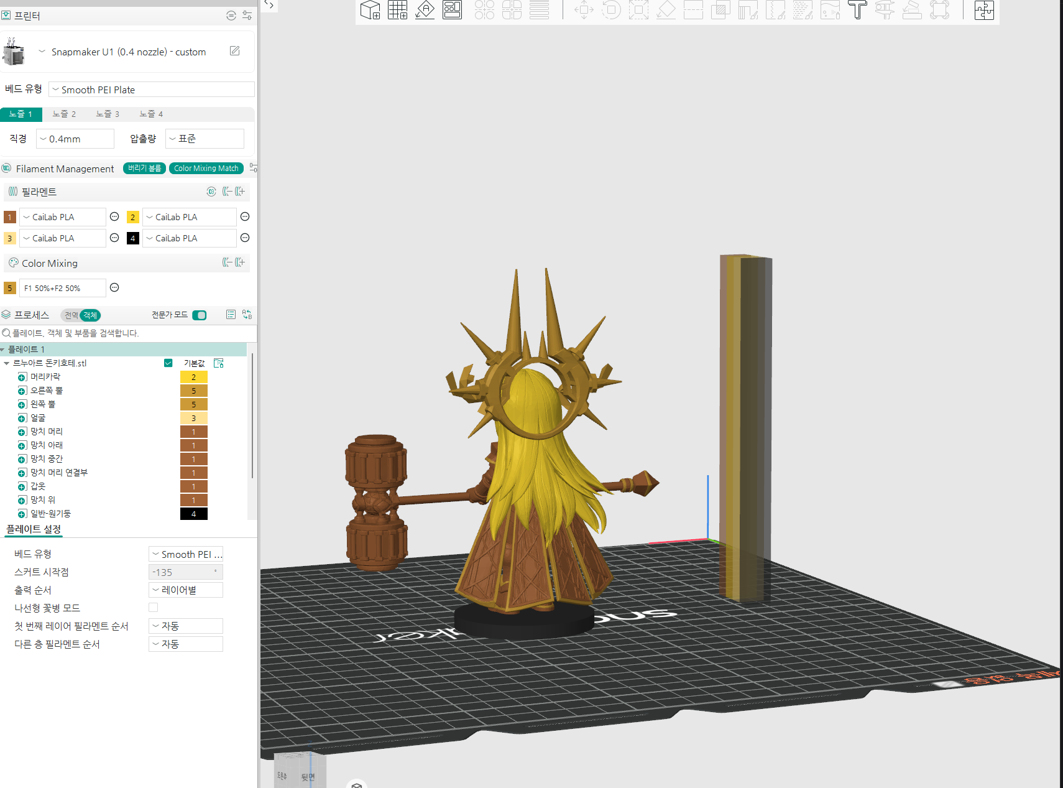Click filament 4 black color swatch

[133, 238]
